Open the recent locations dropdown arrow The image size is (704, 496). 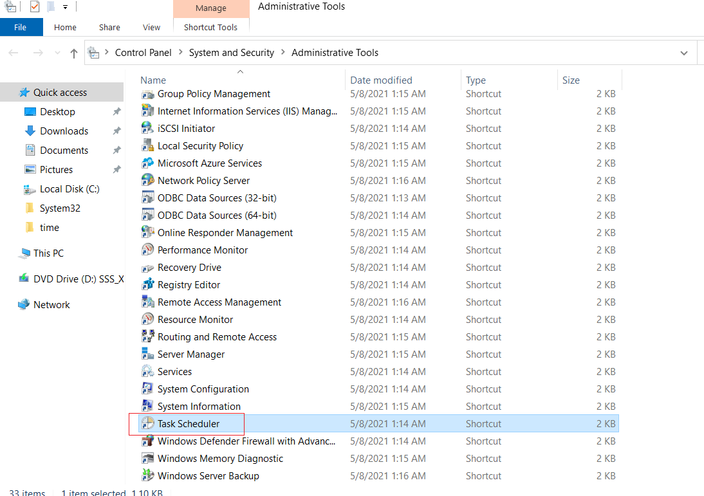57,53
